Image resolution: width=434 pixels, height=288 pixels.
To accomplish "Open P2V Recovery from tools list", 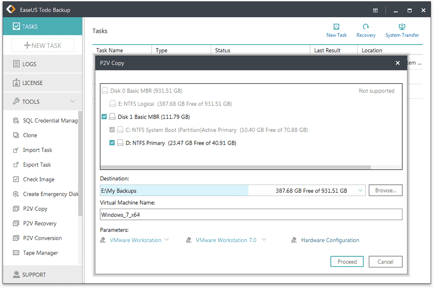I will [x=39, y=223].
